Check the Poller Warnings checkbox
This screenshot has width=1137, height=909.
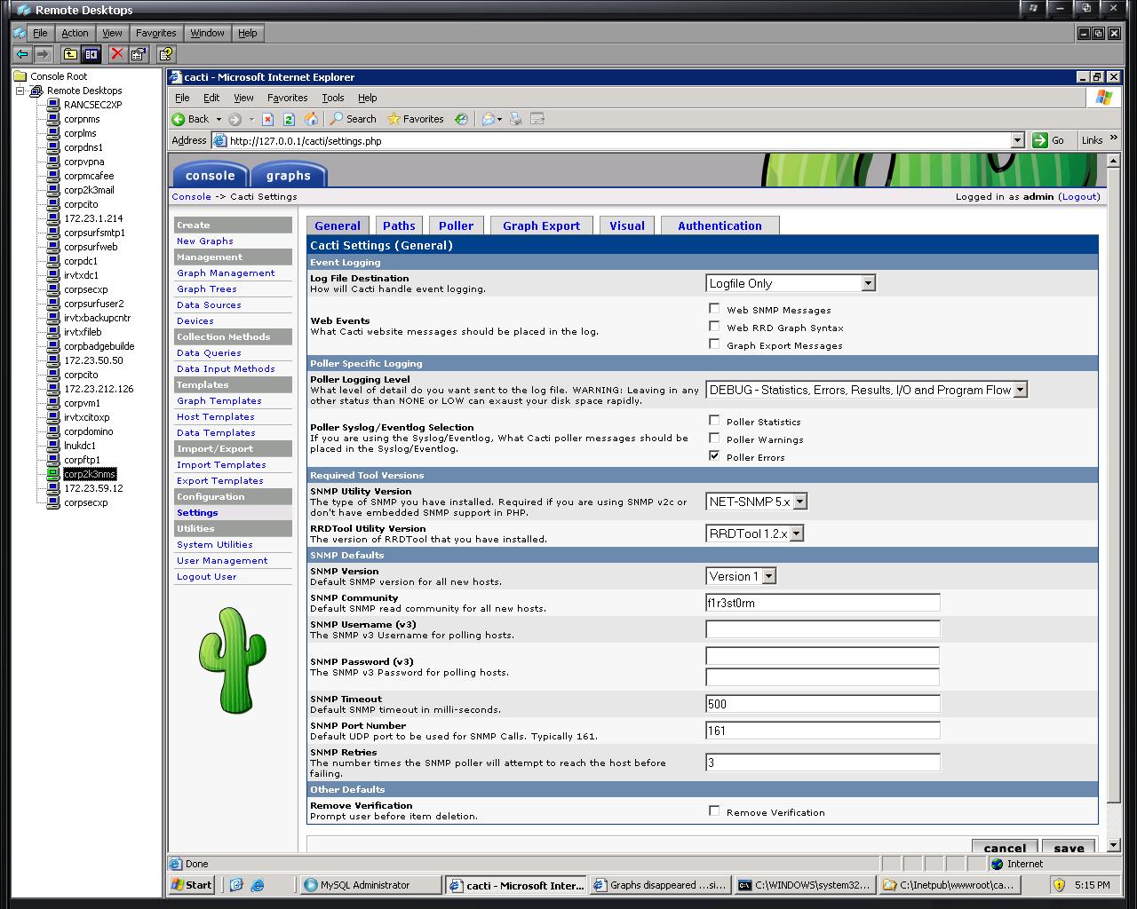pos(714,439)
